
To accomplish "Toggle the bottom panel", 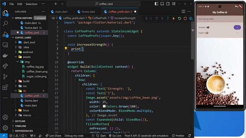I will [162, 4].
